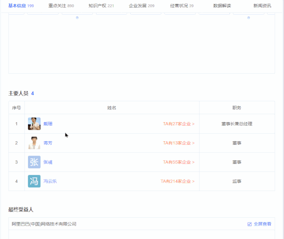Select the 企业发展 tab
This screenshot has height=239, width=284.
141,6
